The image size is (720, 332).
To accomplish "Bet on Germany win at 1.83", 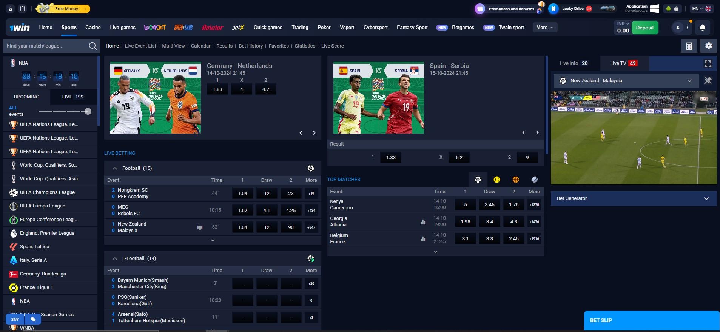I will tap(217, 89).
